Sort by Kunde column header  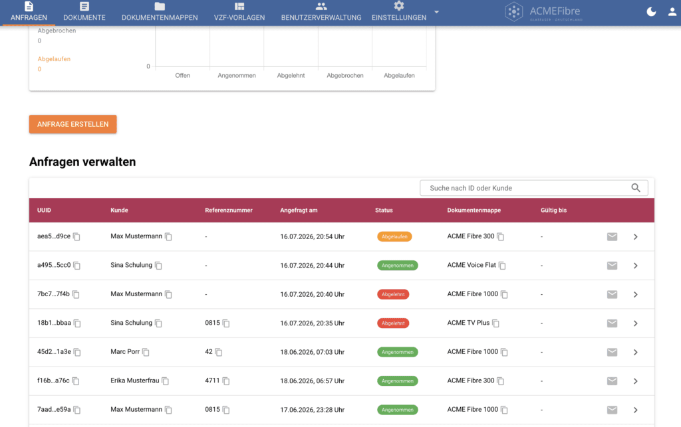tap(119, 211)
